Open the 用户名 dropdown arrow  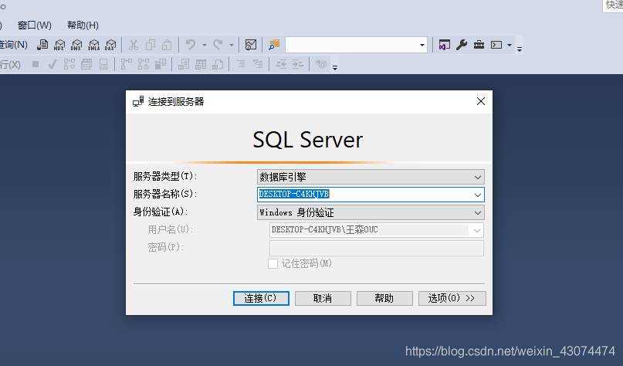pos(477,230)
